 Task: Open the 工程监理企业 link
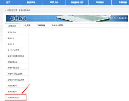point(13,62)
